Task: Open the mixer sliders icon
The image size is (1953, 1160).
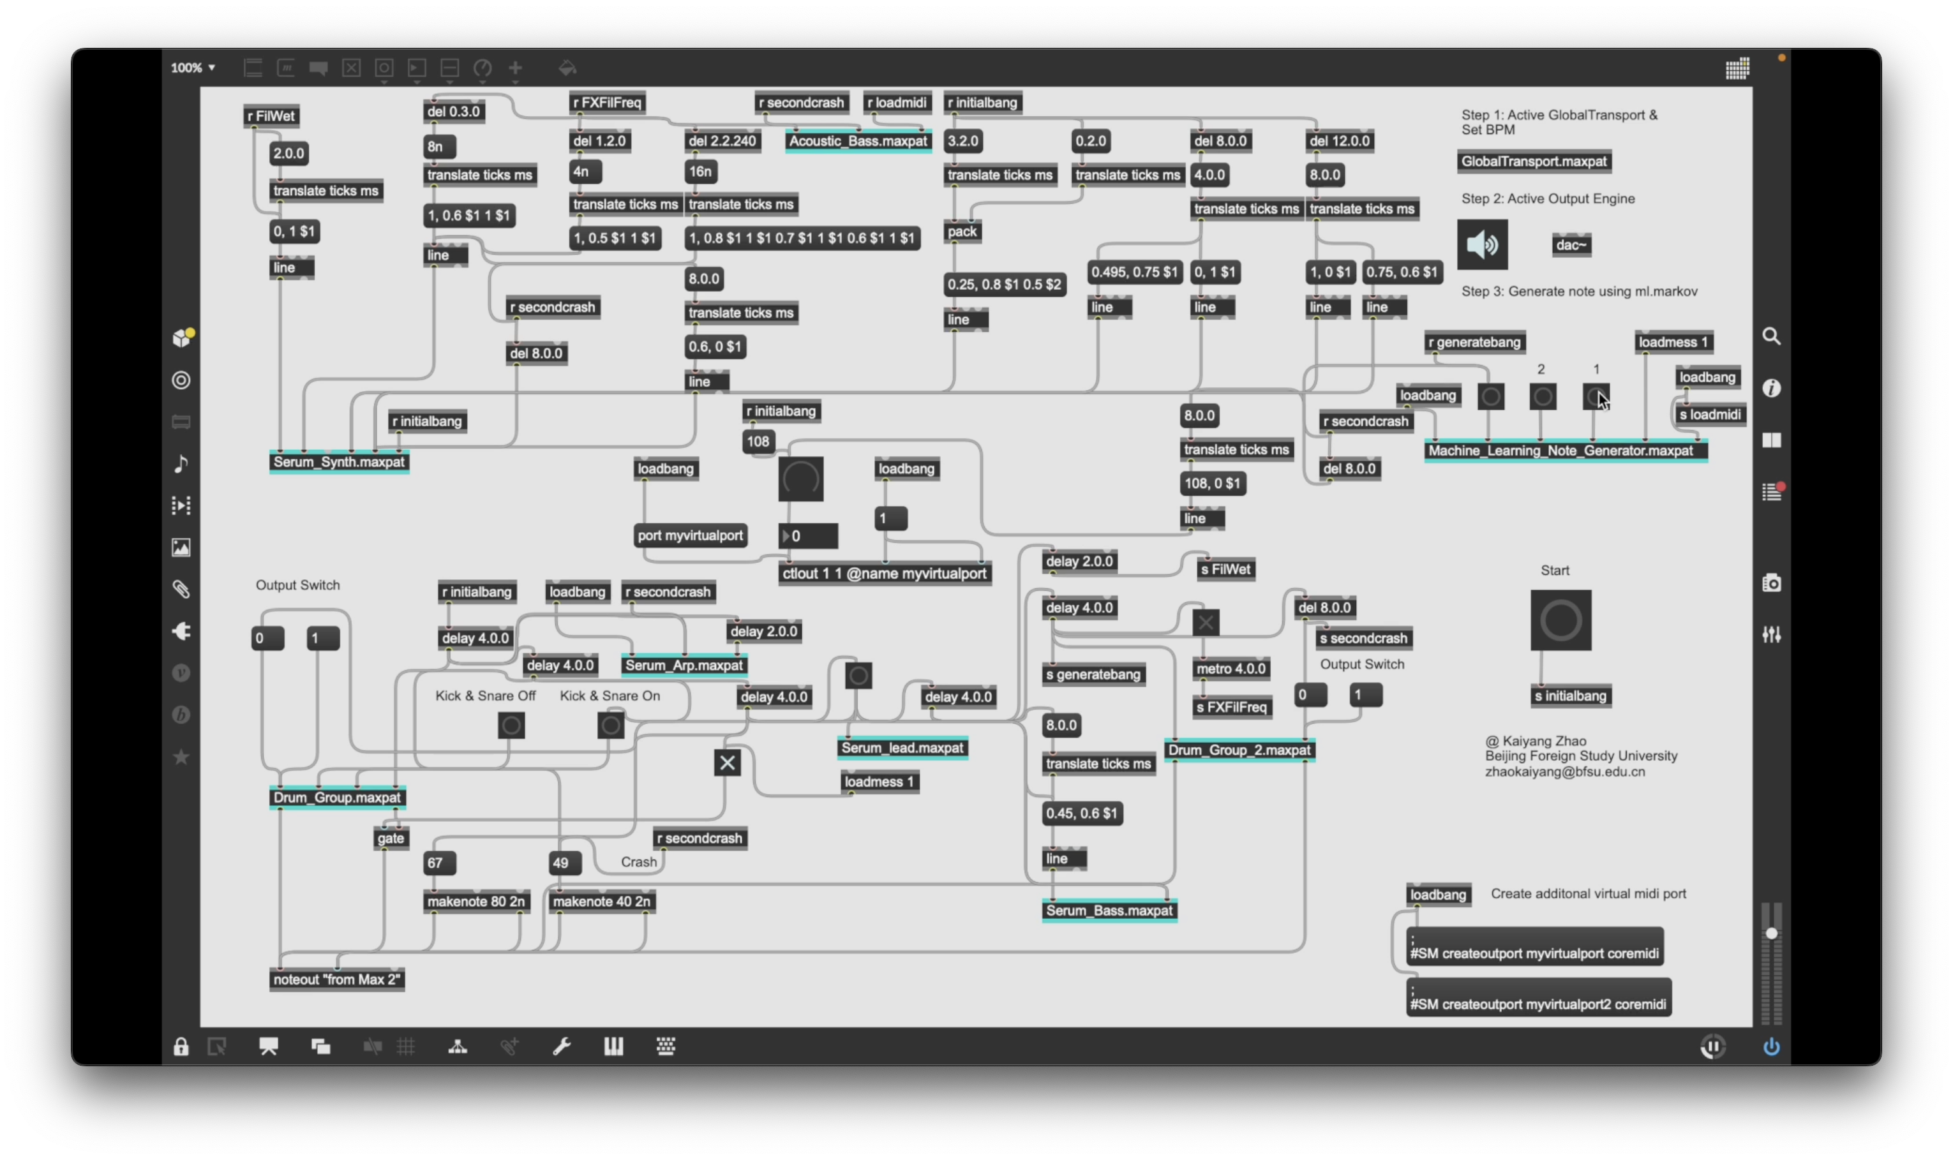Action: [1771, 634]
